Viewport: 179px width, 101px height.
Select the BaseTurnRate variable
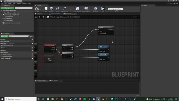click(x=7, y=54)
